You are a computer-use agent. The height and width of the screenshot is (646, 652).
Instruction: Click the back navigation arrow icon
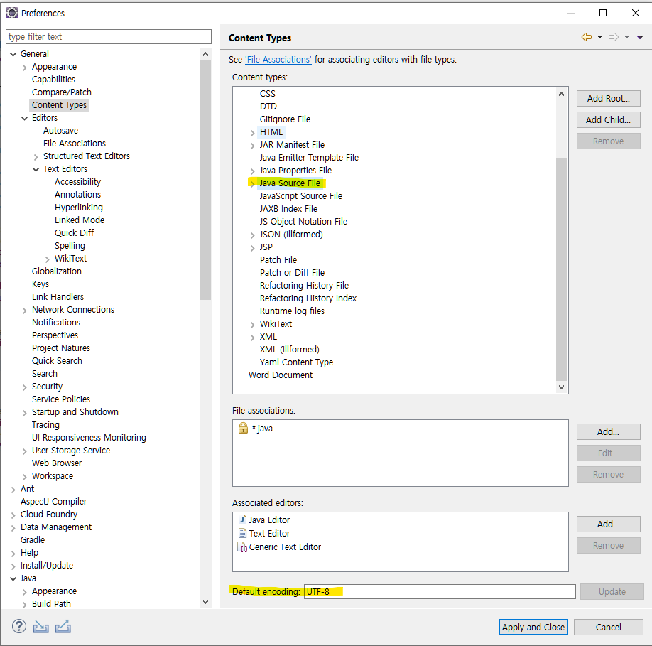(586, 37)
